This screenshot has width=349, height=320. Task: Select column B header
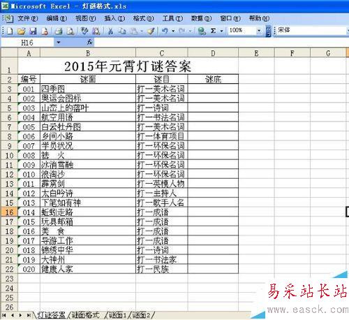tap(88, 53)
